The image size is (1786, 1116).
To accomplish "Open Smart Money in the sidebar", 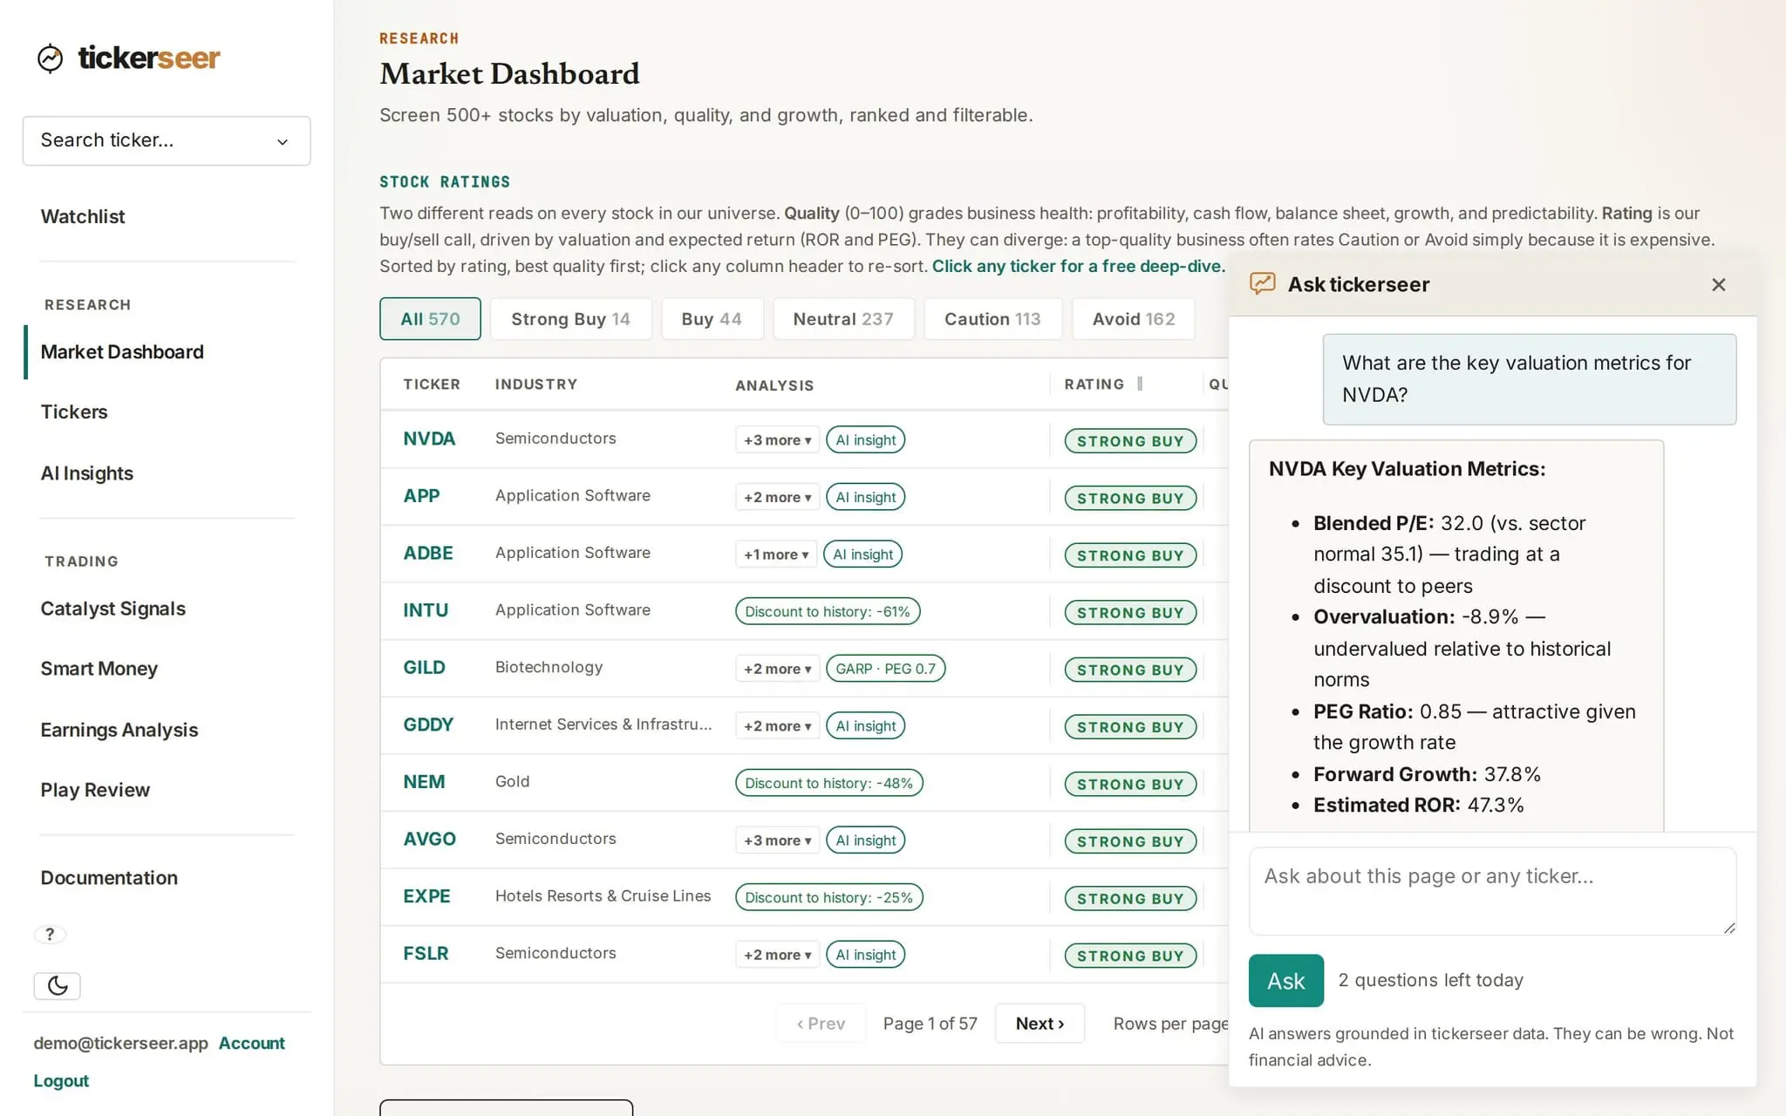I will [x=99, y=669].
